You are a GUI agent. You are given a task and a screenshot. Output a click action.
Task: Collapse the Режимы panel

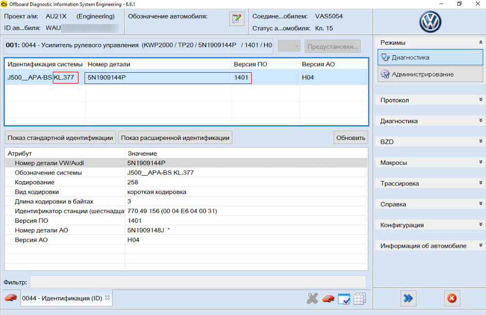480,43
